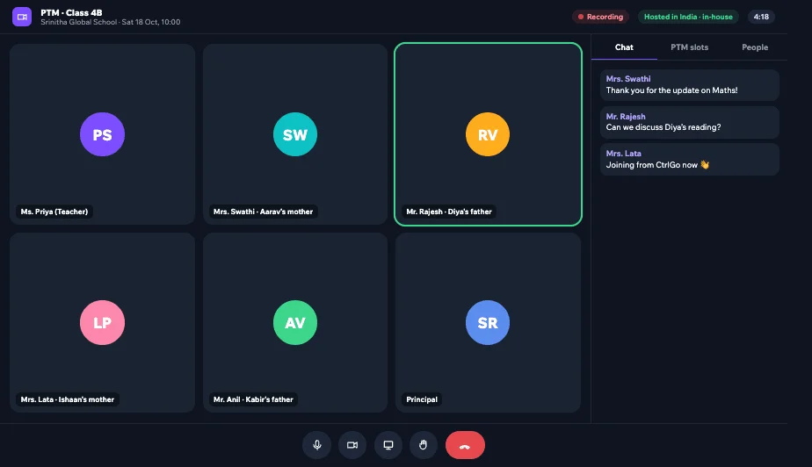Mute the microphone
The height and width of the screenshot is (467, 812).
pyautogui.click(x=317, y=445)
